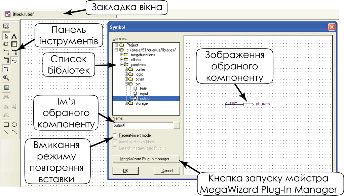Select the Text tool
Image resolution: width=344 pixels, height=196 pixels.
coord(14,36)
